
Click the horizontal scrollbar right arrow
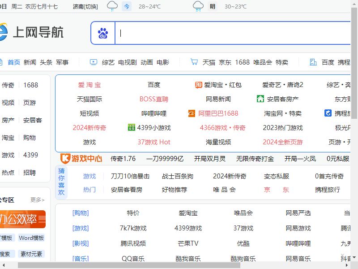coord(346,265)
